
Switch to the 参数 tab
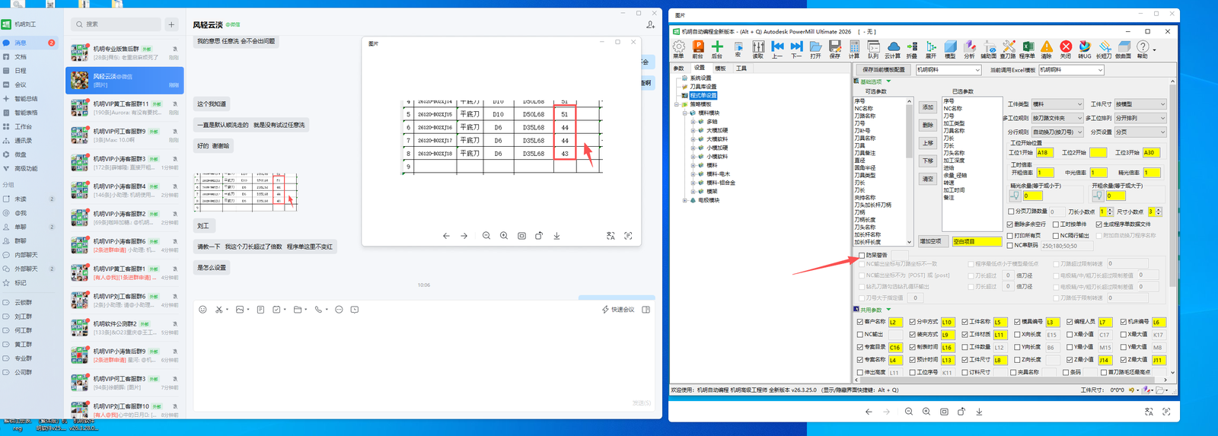click(x=678, y=68)
